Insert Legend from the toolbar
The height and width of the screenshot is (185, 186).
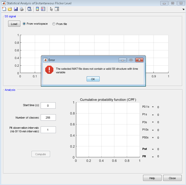(x=43, y=9)
